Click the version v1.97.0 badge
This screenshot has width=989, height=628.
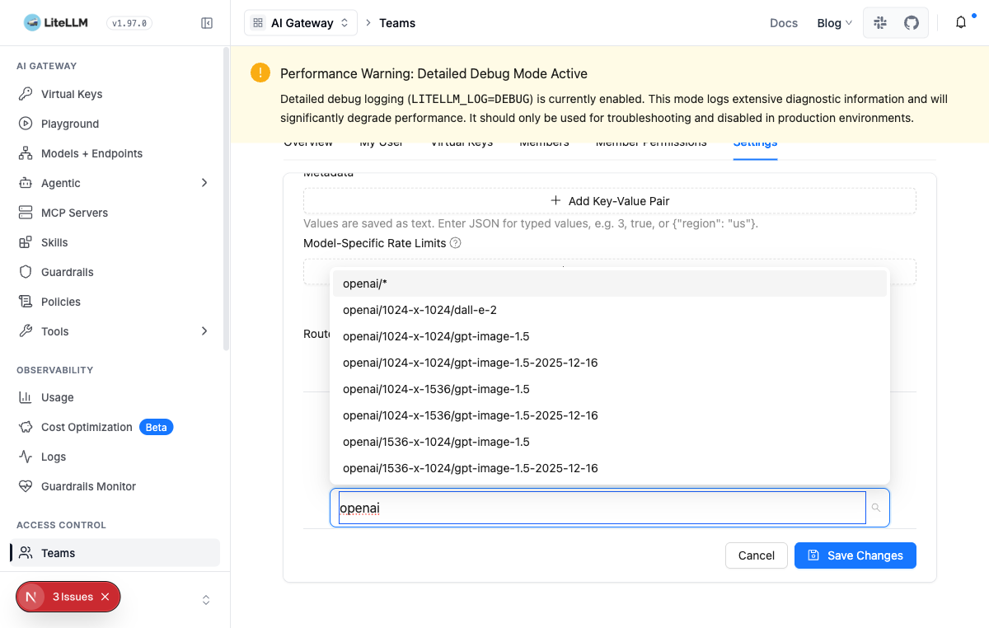coord(129,23)
